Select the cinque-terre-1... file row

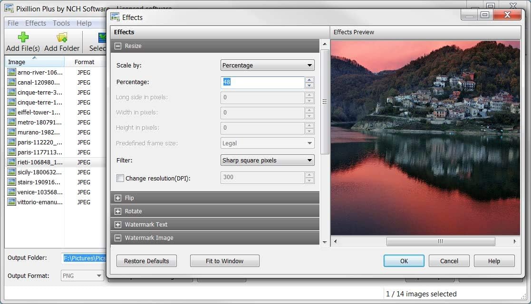click(56, 102)
